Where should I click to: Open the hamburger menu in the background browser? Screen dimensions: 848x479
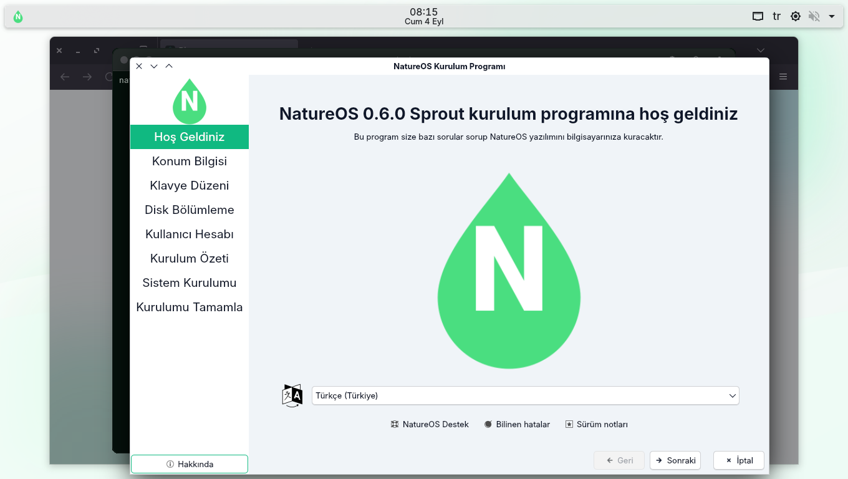pyautogui.click(x=783, y=77)
